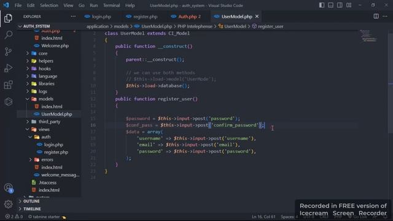Expand the TIMELINE section
Viewport: 393px width, 221px height.
pyautogui.click(x=32, y=209)
